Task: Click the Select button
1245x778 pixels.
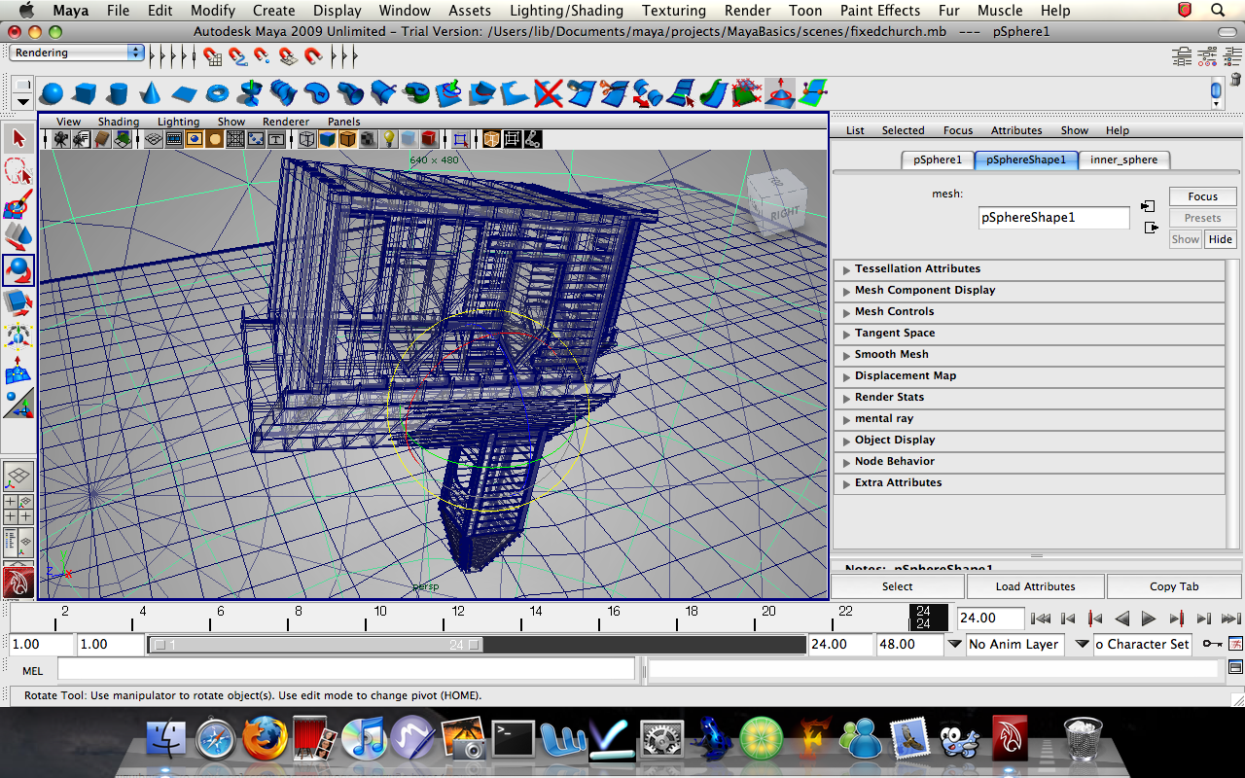Action: [897, 586]
